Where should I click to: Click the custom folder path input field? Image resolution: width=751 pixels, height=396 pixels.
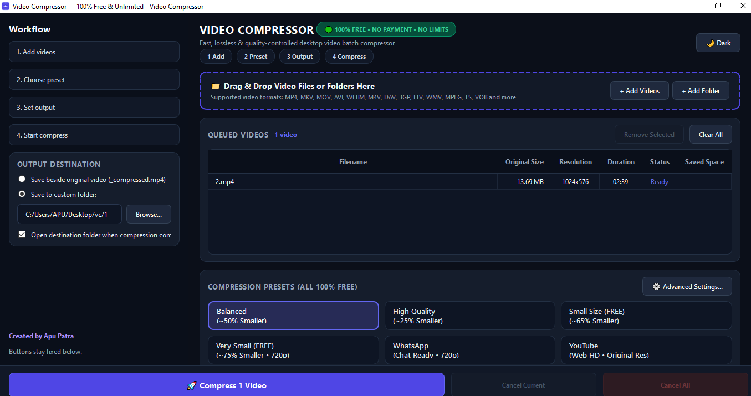[69, 214]
